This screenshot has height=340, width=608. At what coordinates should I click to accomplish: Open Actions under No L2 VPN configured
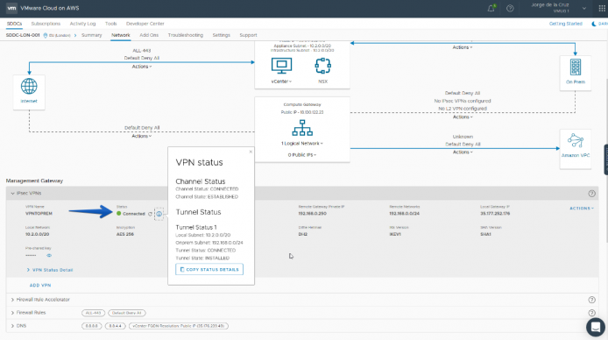pos(463,117)
